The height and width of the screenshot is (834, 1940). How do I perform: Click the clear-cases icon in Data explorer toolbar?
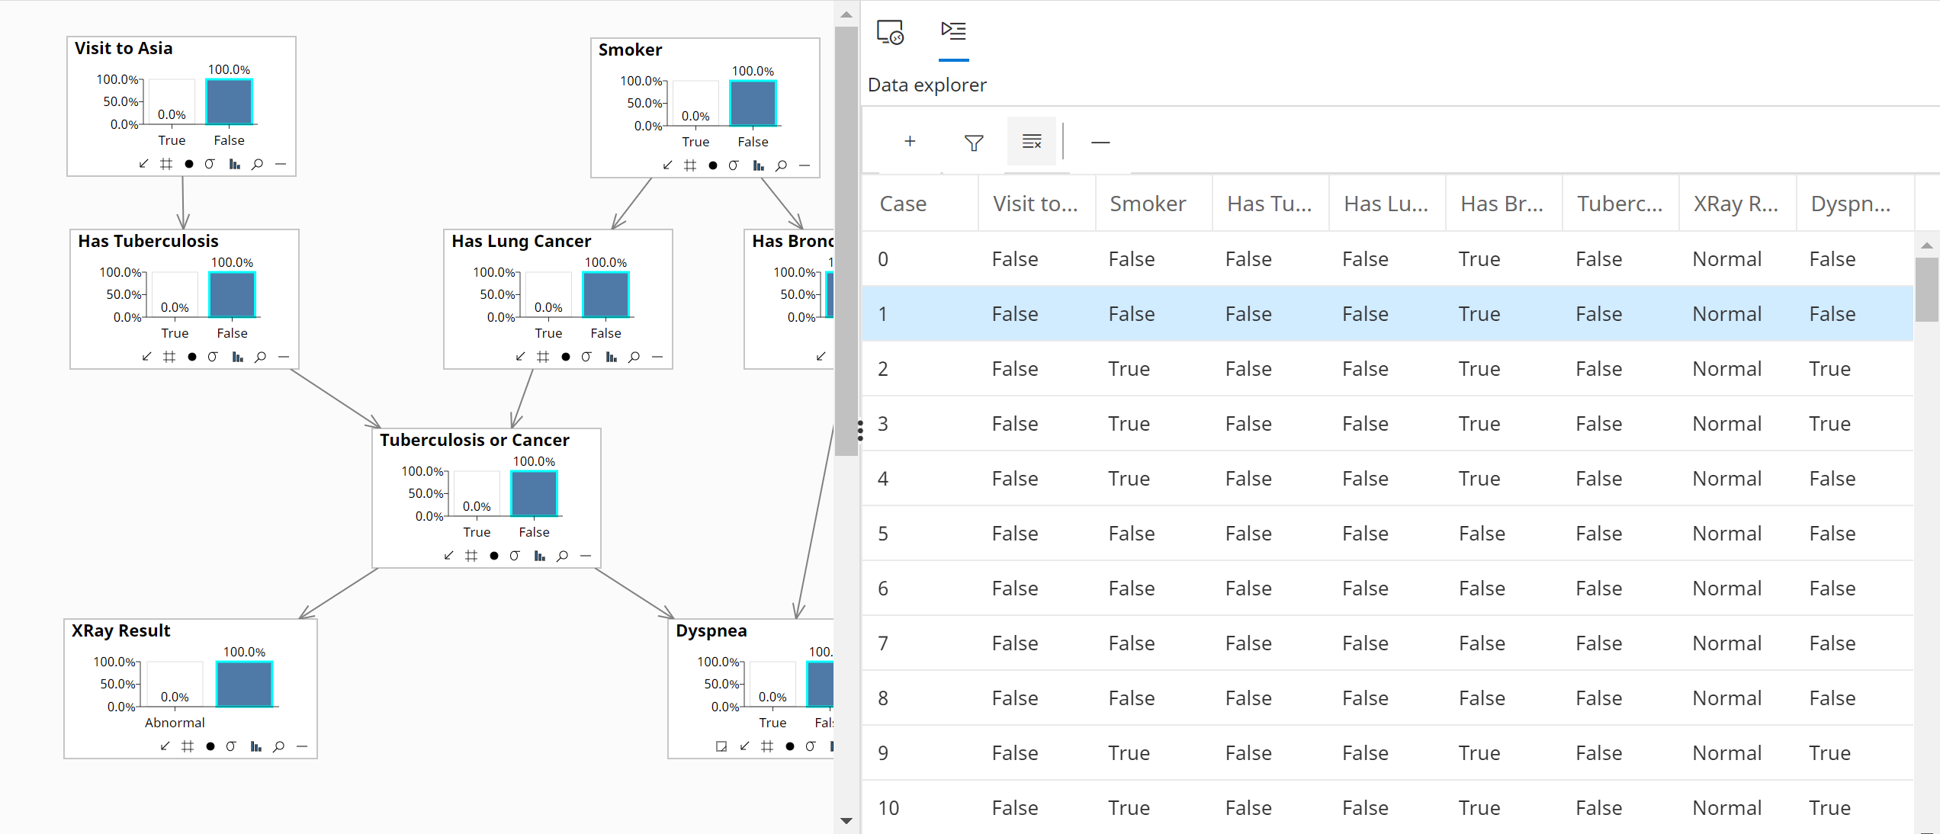(1032, 141)
